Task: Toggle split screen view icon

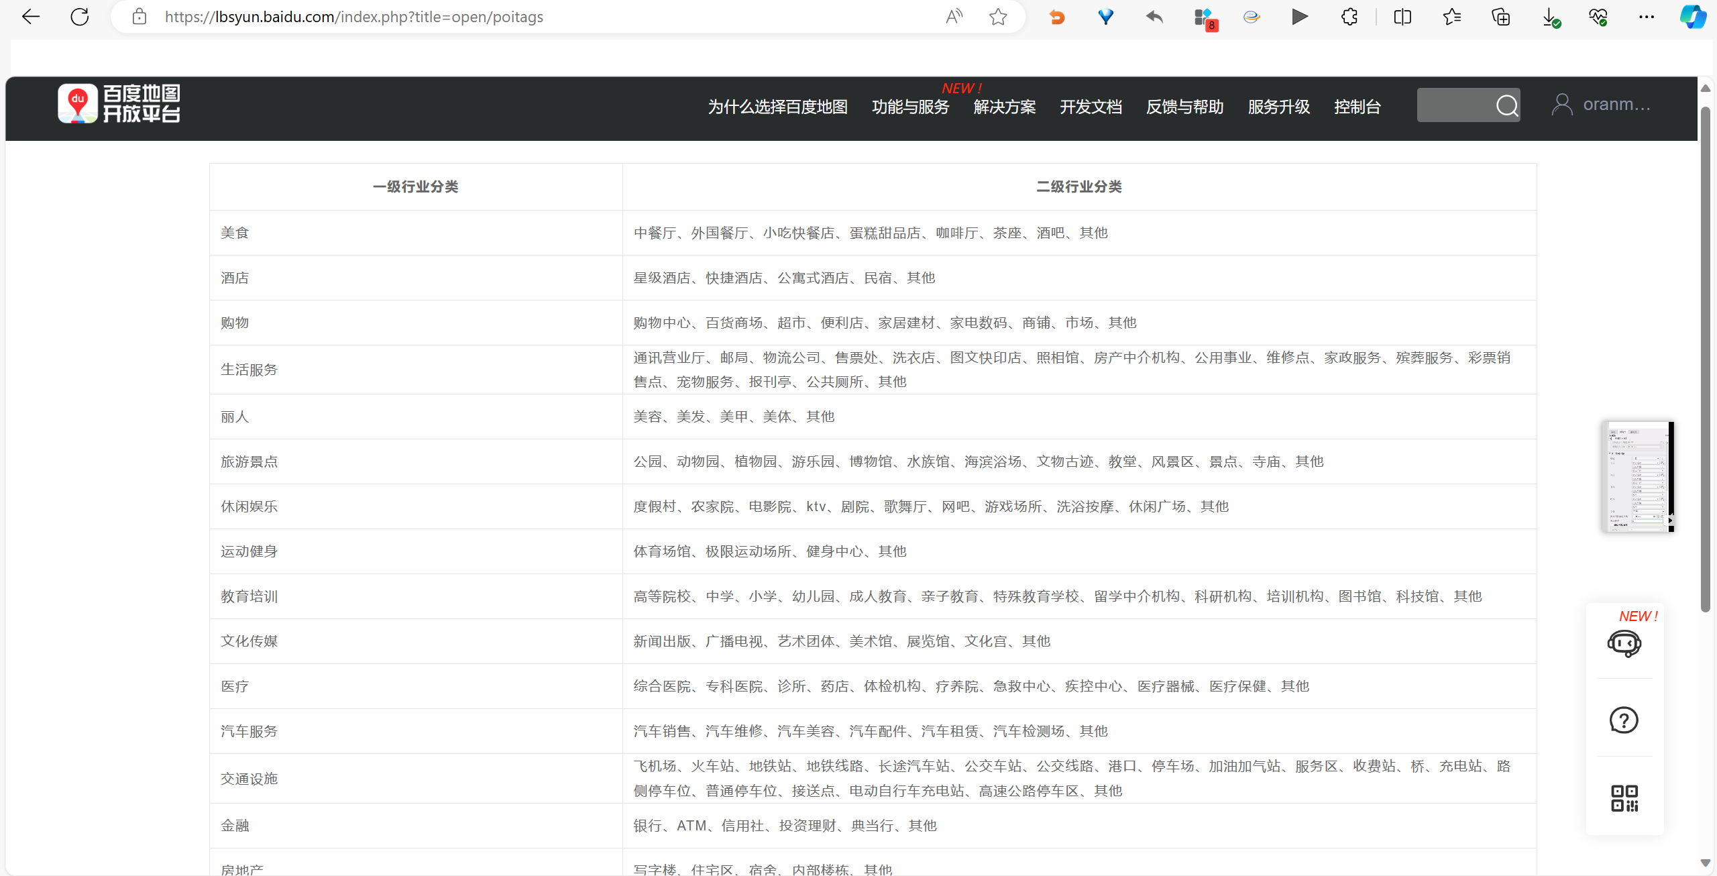Action: [1402, 17]
